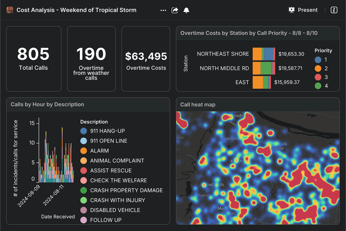Image resolution: width=346 pixels, height=231 pixels.
Task: Toggle Priority 4 green legend swatch
Action: [318, 86]
